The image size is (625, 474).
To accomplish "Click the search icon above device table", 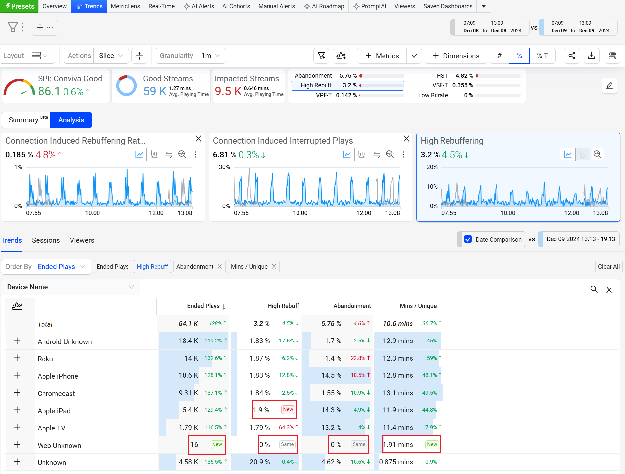I will click(594, 289).
